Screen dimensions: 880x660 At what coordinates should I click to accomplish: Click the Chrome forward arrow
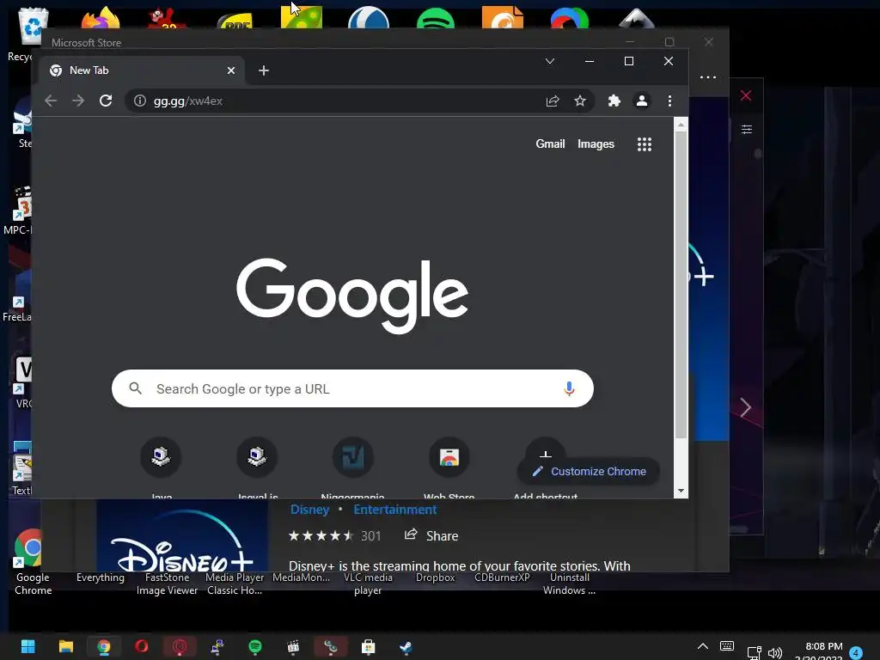click(x=78, y=101)
